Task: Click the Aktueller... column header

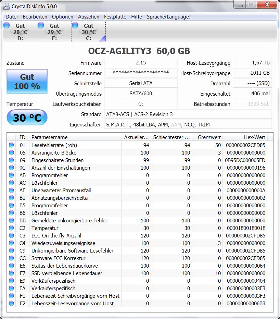Action: [x=136, y=137]
